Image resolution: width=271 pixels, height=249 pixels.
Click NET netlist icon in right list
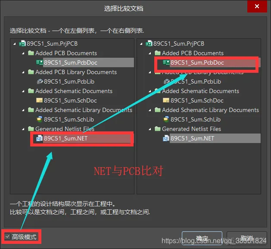coord(166,139)
